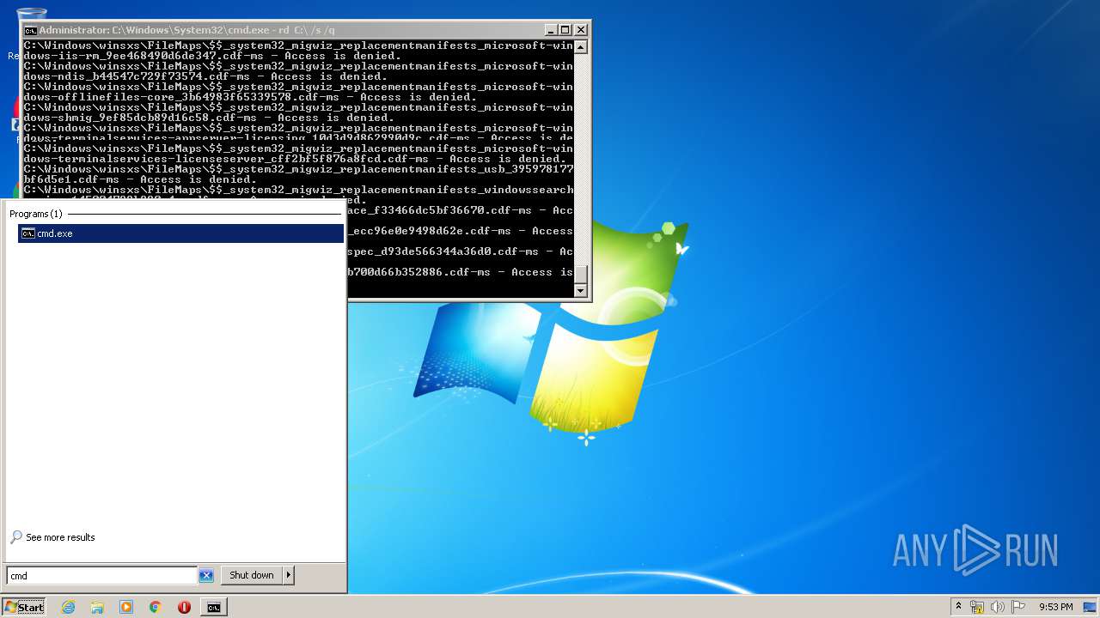This screenshot has width=1100, height=618.
Task: Show hidden tray icons arrow
Action: 958,607
